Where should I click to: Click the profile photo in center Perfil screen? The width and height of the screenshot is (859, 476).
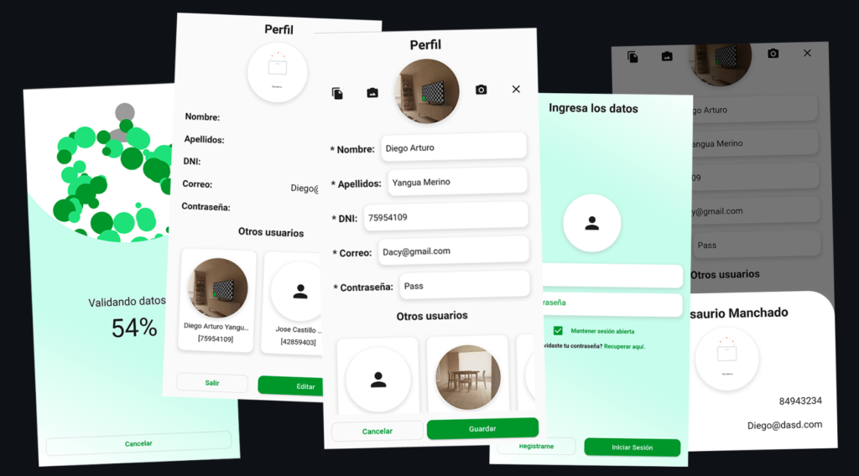[427, 91]
